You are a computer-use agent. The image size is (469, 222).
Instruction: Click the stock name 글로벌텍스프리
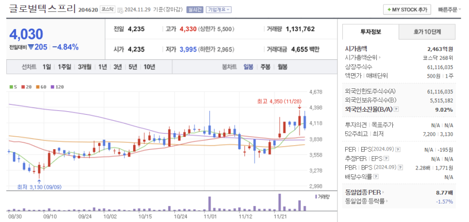point(42,9)
